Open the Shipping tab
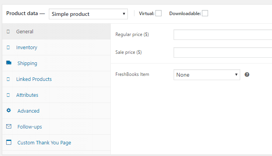This screenshot has height=156, width=272. [27, 63]
